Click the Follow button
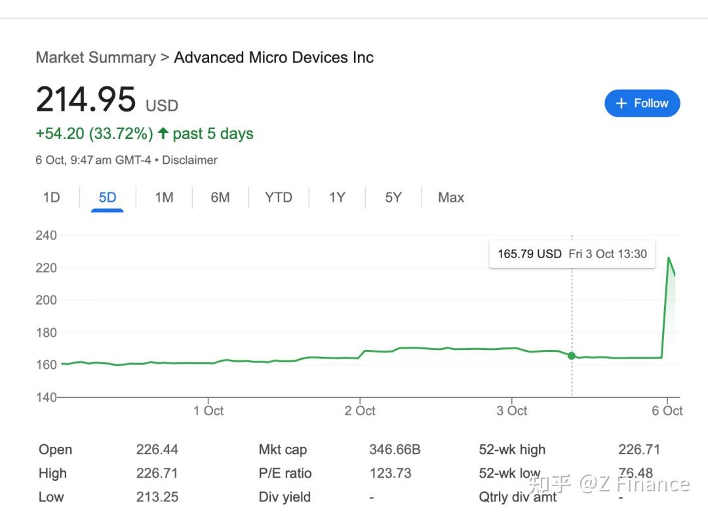Image resolution: width=708 pixels, height=513 pixels. pyautogui.click(x=642, y=103)
